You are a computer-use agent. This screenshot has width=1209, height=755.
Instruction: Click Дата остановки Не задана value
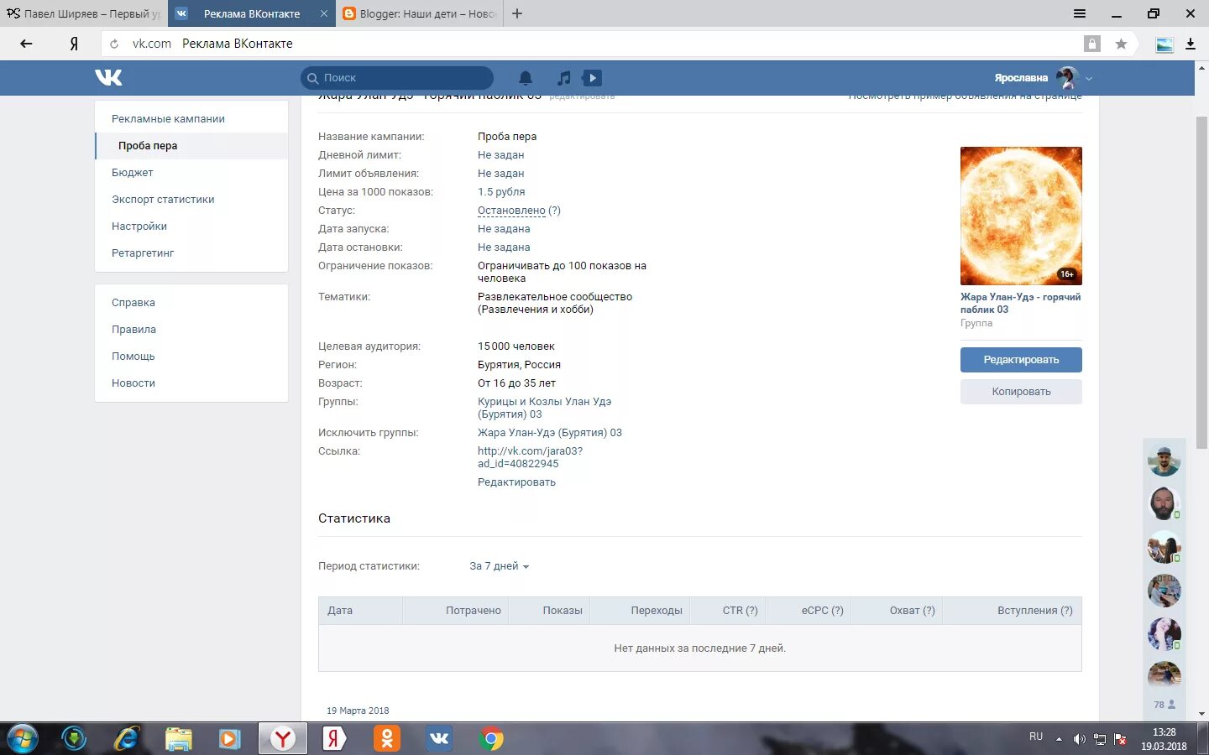[504, 247]
